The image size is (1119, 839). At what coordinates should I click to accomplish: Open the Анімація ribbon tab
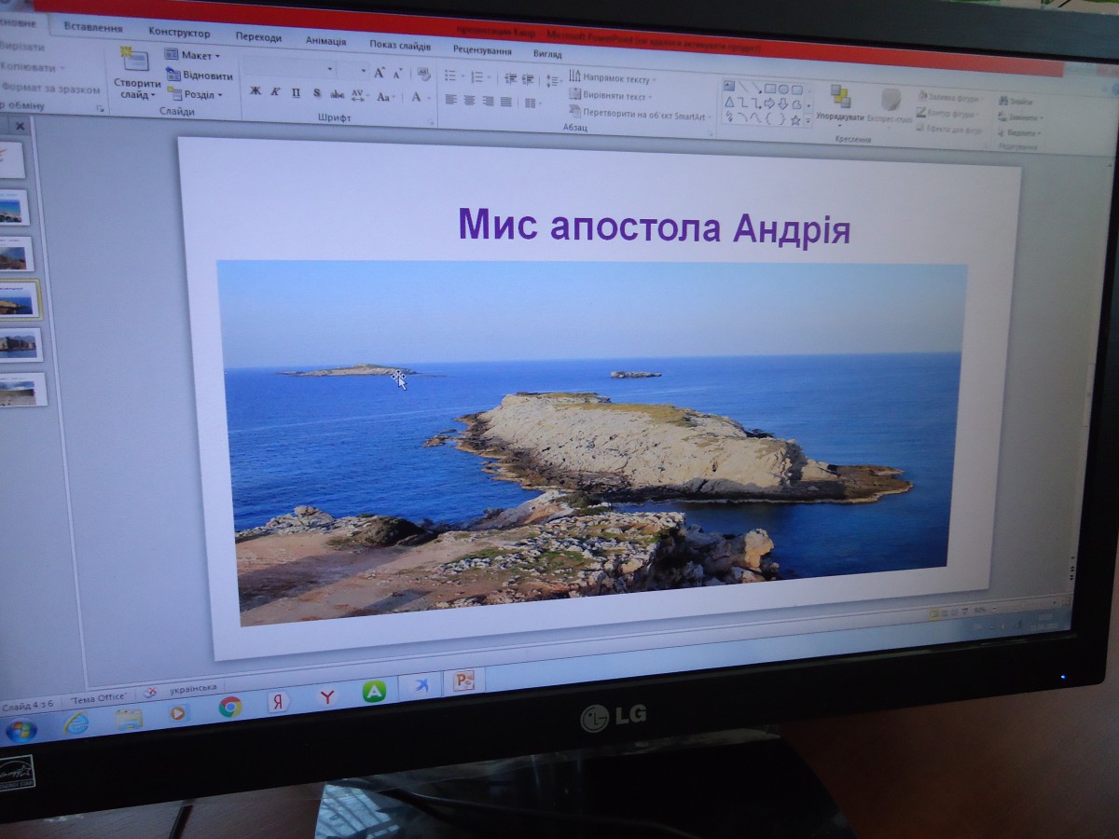point(325,41)
